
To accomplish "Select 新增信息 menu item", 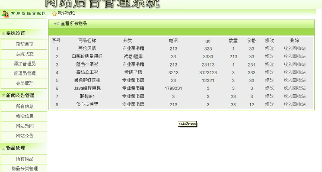I will click(x=25, y=116).
